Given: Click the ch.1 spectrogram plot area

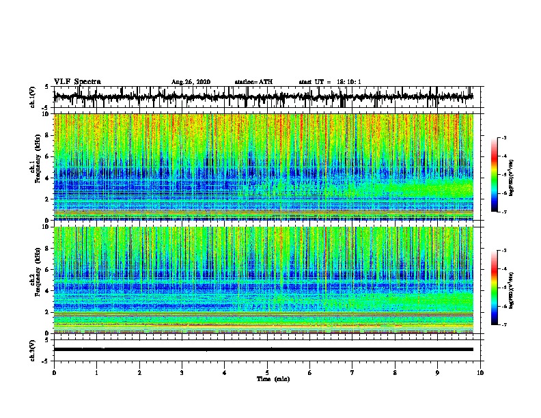Looking at the screenshot, I should click(264, 167).
